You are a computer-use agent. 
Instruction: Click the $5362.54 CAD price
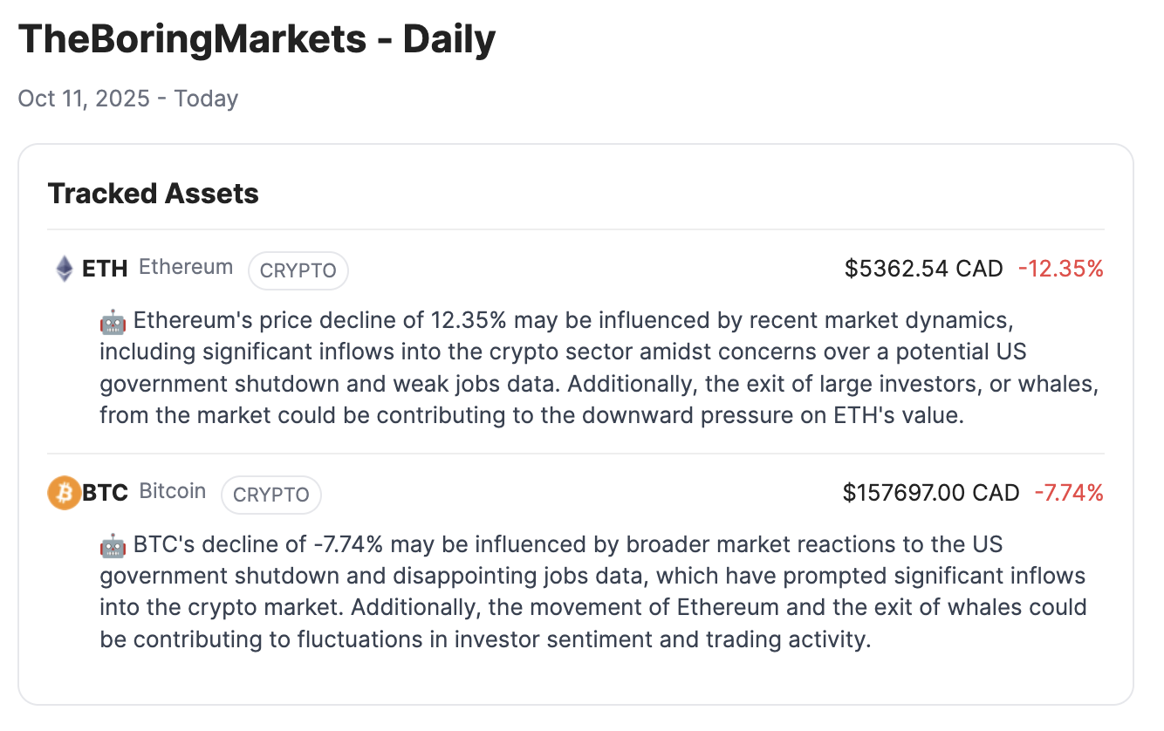(x=923, y=269)
